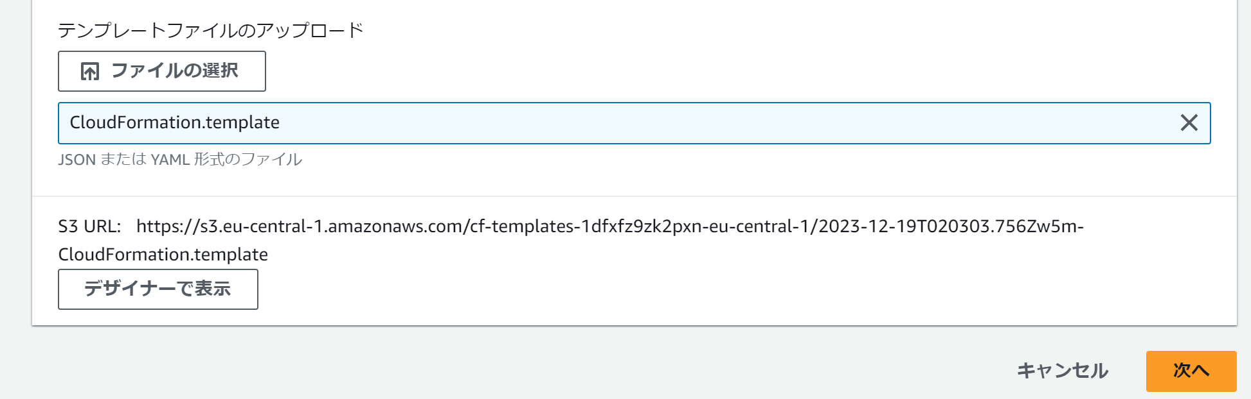Click the word JSON in the hint text

tap(76, 160)
